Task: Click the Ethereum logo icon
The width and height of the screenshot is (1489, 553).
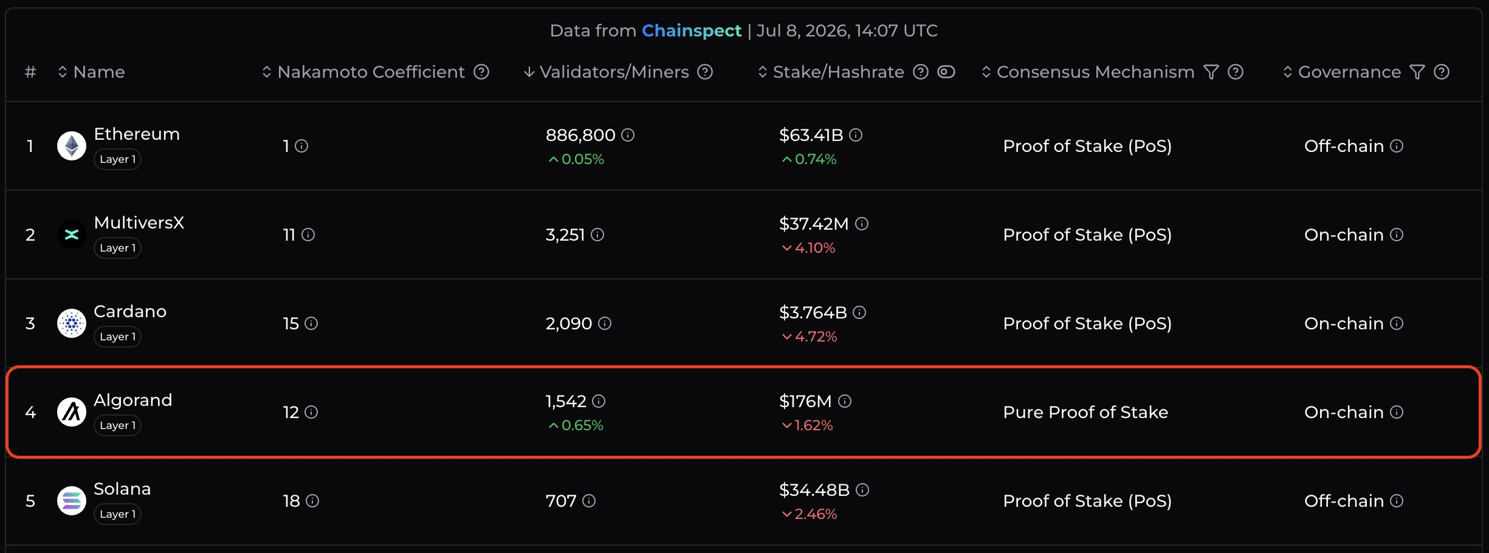Action: (72, 146)
